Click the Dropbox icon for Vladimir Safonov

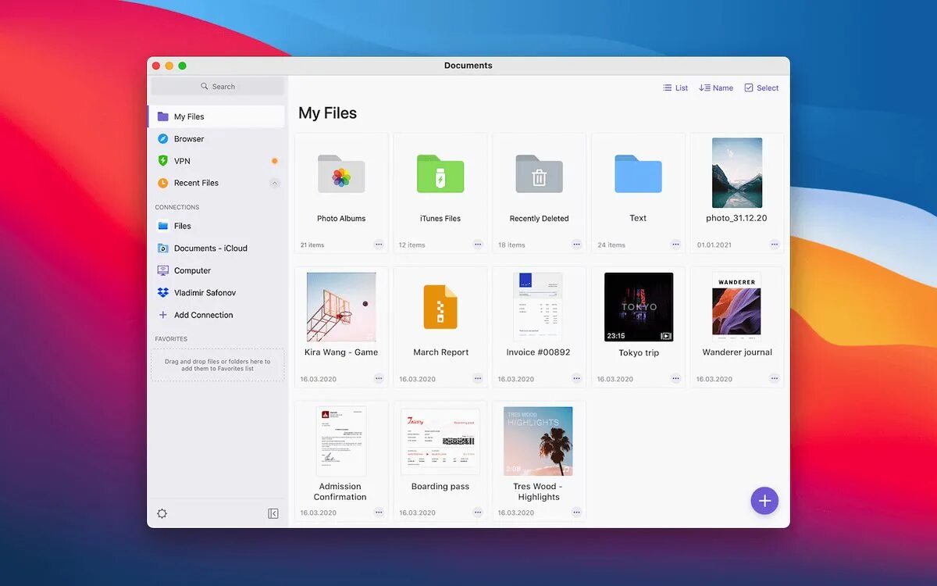coord(162,292)
